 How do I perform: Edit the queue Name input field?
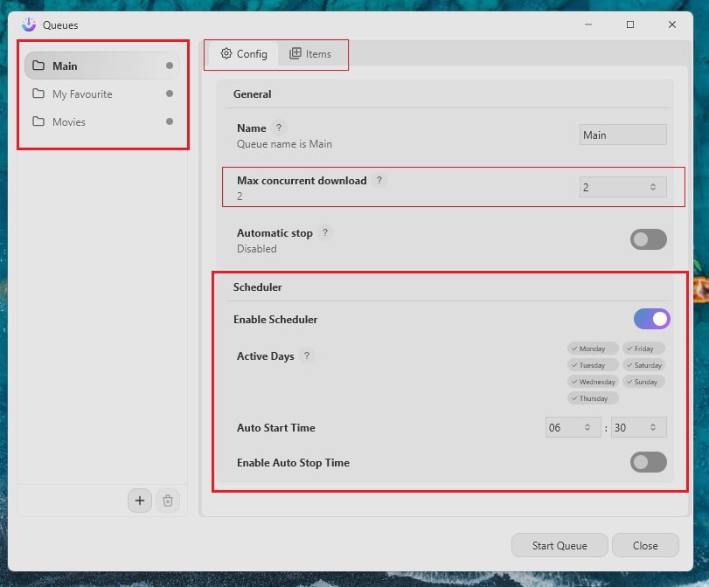coord(623,135)
